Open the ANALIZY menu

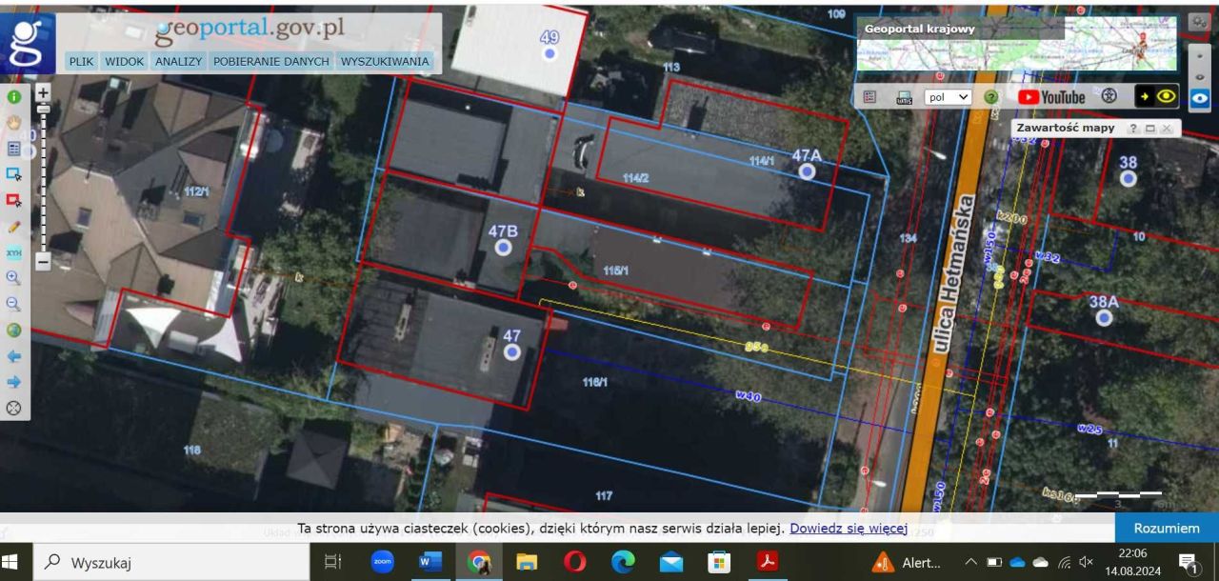pos(179,61)
